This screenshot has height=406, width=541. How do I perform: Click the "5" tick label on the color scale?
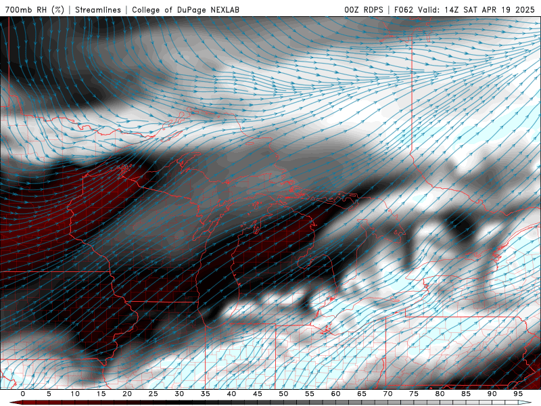pyautogui.click(x=49, y=394)
